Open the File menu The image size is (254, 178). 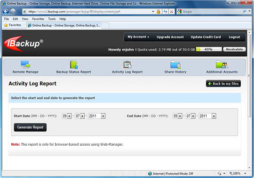click(7, 19)
